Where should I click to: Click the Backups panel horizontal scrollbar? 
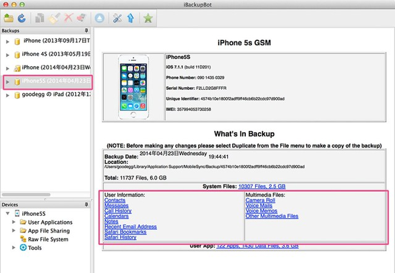(x=26, y=195)
